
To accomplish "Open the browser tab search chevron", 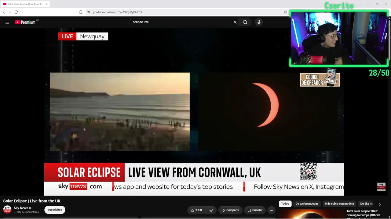I will pyautogui.click(x=360, y=4).
